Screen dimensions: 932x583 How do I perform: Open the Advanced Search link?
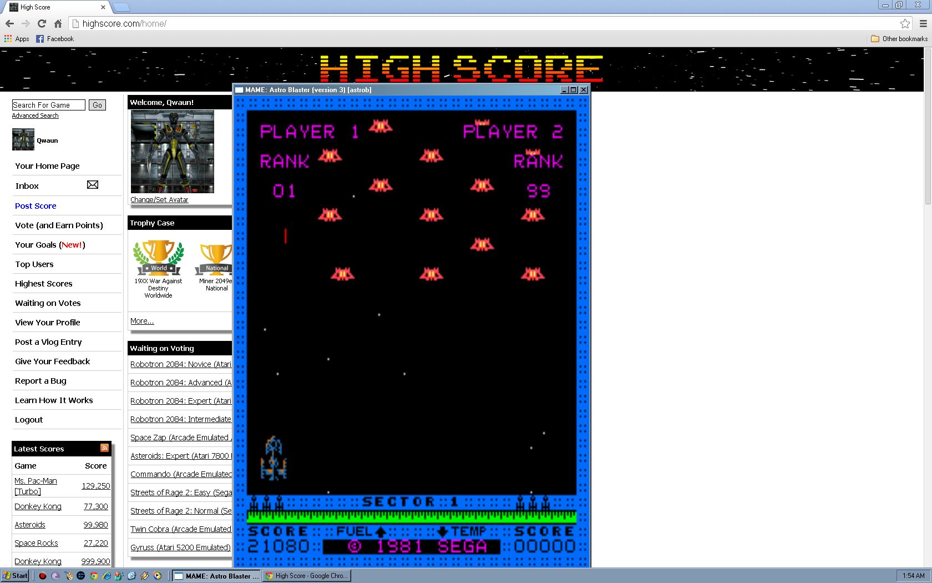pyautogui.click(x=36, y=115)
